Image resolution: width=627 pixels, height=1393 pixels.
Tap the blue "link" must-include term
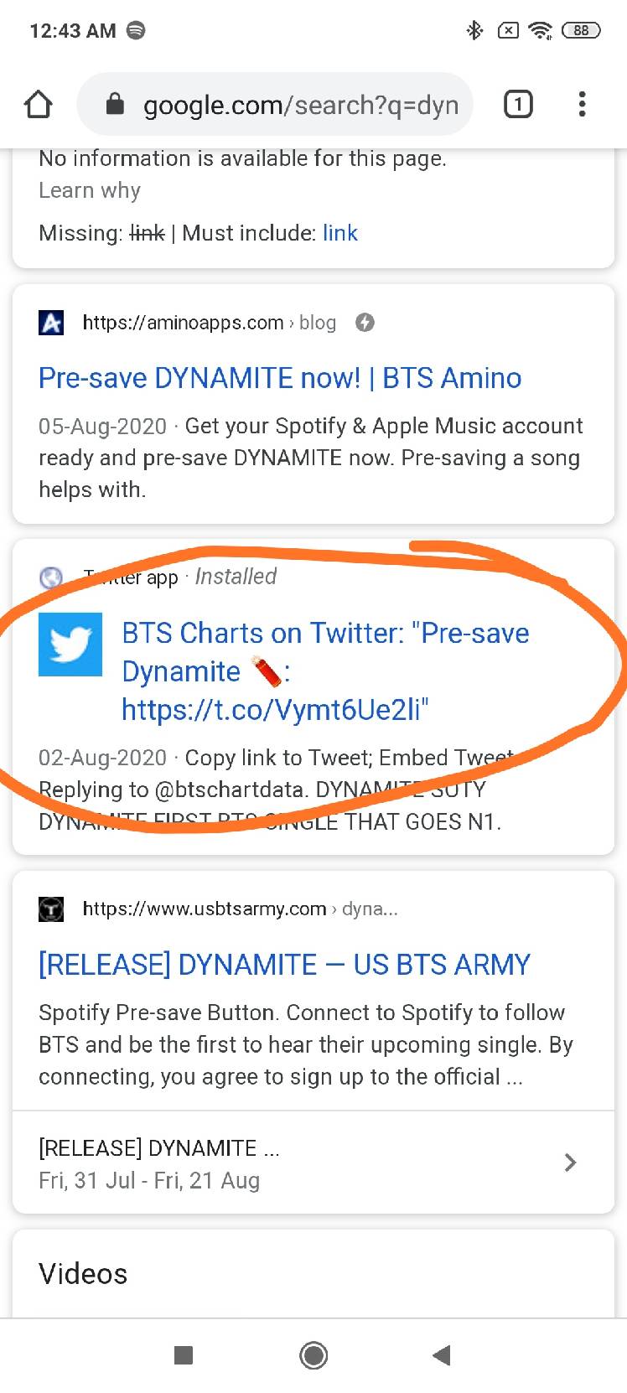tap(340, 233)
